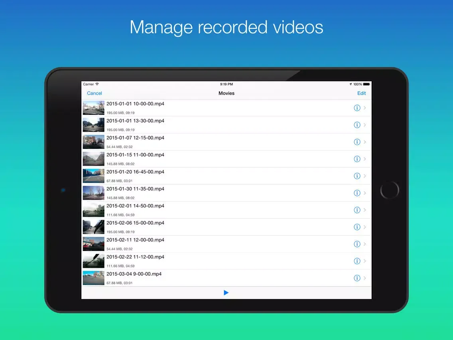
Task: Open video thumbnail for 2015-02-22 11-12-00.mp4
Action: [93, 261]
